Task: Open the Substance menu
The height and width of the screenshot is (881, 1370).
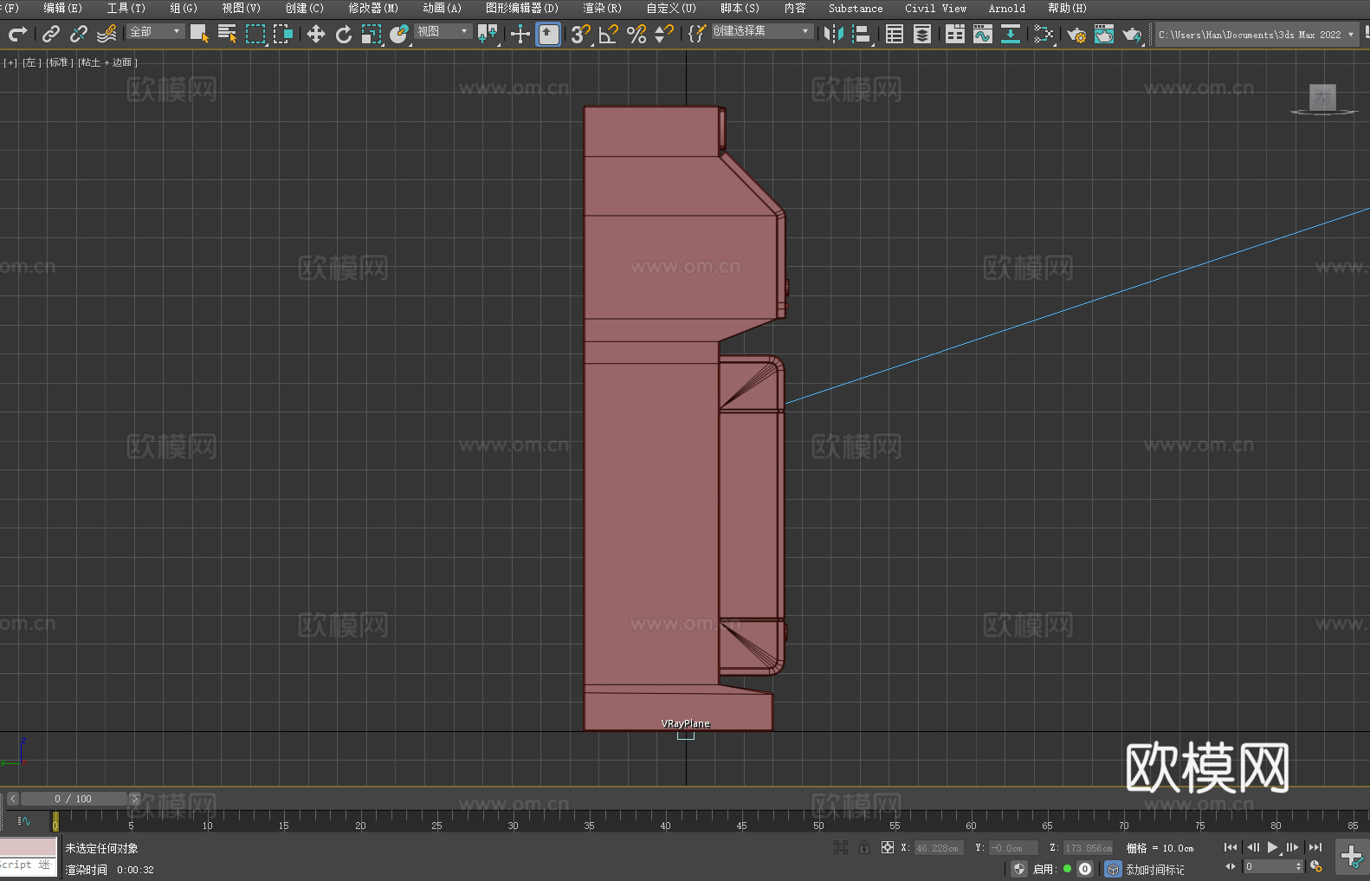Action: [x=856, y=8]
